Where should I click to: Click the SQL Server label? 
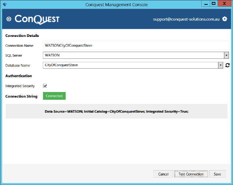tap(14, 55)
